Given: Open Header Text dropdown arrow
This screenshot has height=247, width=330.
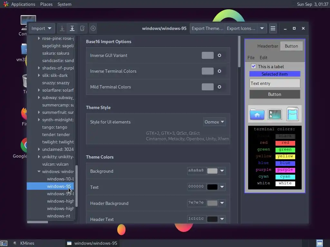Looking at the screenshot, I should [222, 219].
